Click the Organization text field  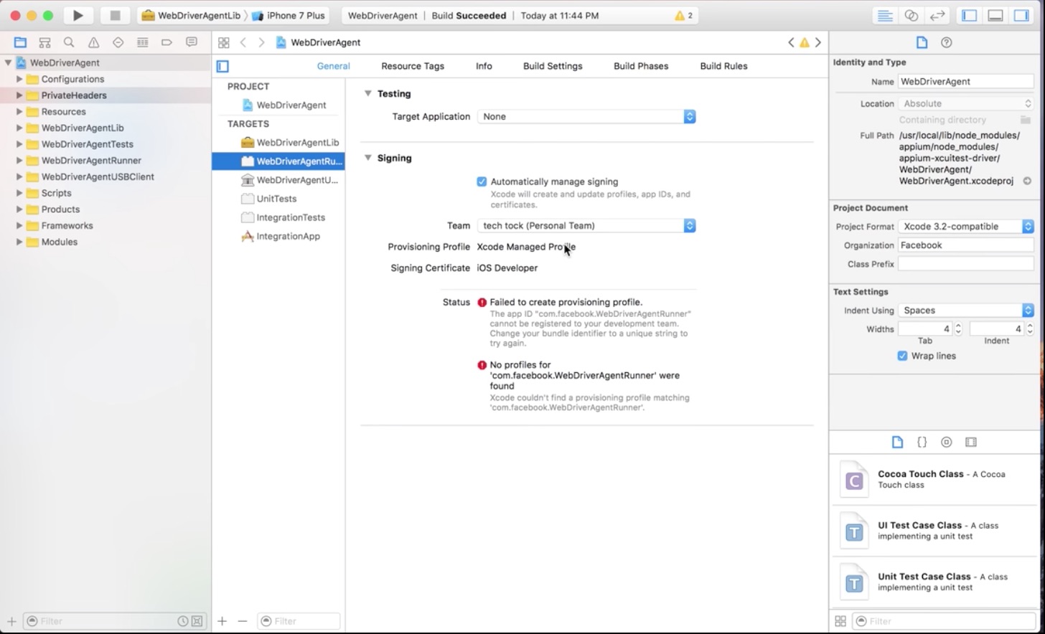[x=966, y=245]
